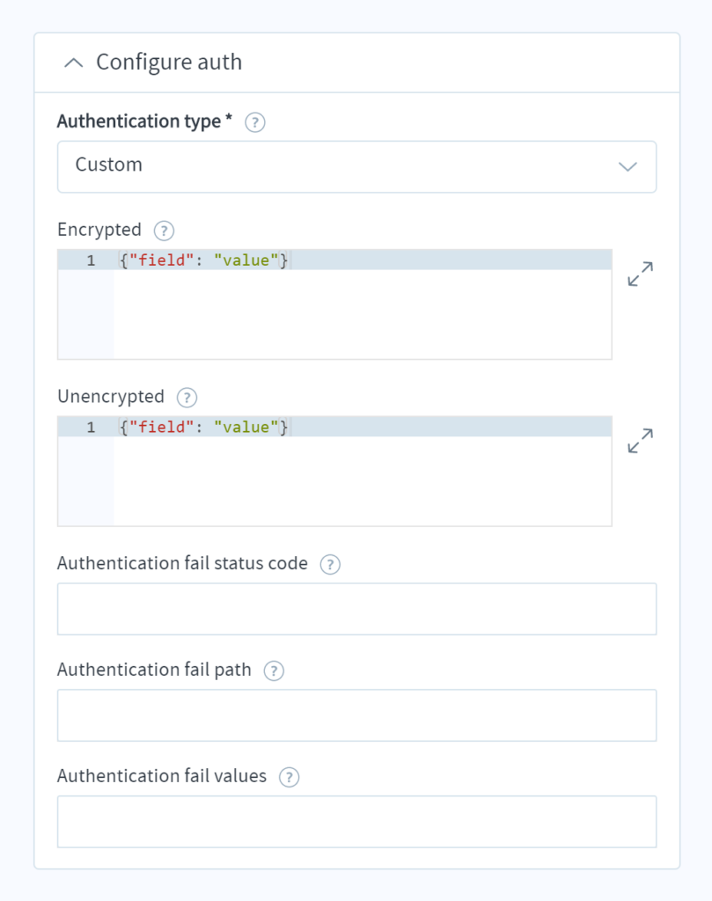Click the Unencrypted field label

(x=110, y=397)
